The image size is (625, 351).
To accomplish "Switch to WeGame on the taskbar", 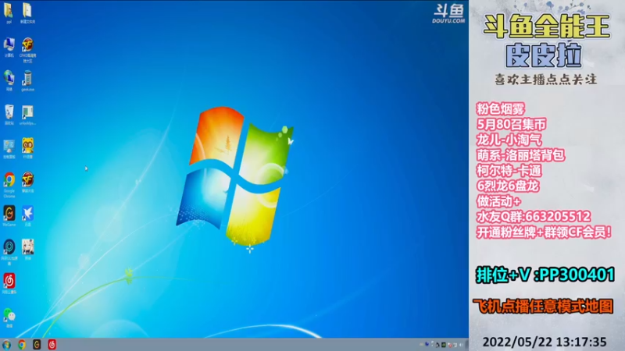I will [37, 345].
